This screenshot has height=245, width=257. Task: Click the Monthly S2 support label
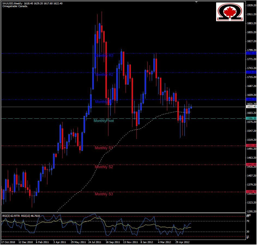pyautogui.click(x=103, y=167)
